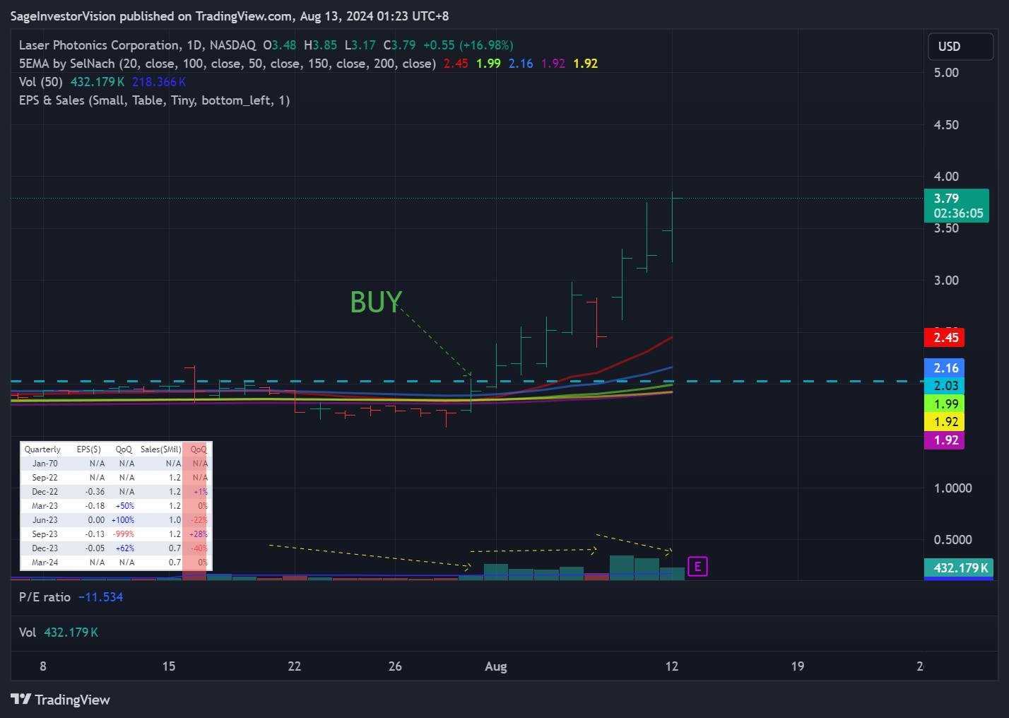Click the +0.55 (+16.98%) change value
Image resolution: width=1009 pixels, height=718 pixels.
click(468, 45)
